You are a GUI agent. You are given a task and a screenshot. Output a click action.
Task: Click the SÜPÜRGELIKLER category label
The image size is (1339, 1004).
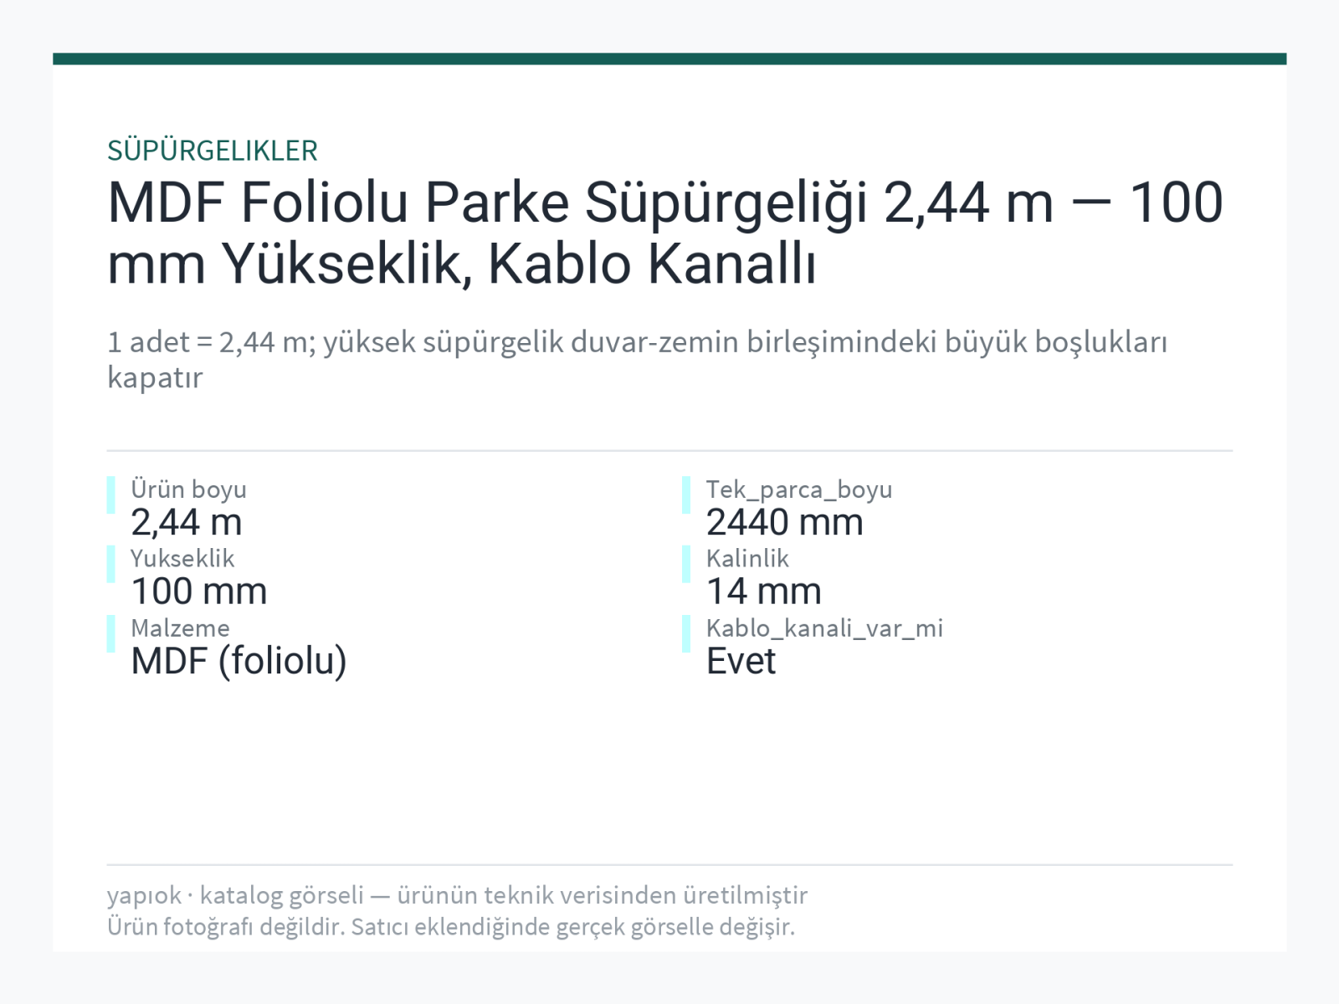click(x=213, y=151)
